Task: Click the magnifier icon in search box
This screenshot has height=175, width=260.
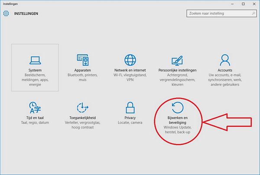Action: click(253, 13)
